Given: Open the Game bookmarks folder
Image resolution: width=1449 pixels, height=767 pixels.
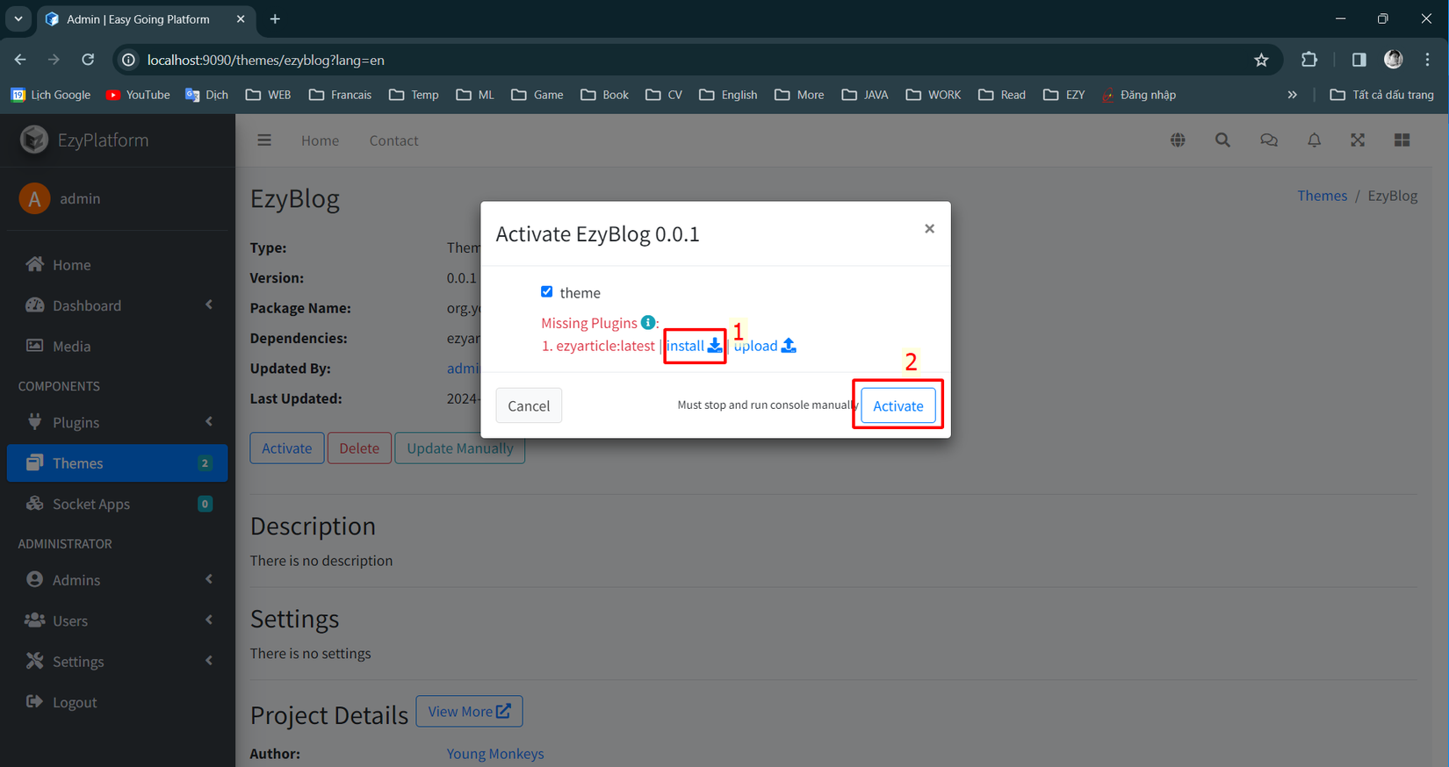Looking at the screenshot, I should pyautogui.click(x=537, y=95).
